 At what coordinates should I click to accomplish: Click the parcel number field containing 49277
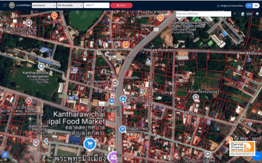(96, 6)
